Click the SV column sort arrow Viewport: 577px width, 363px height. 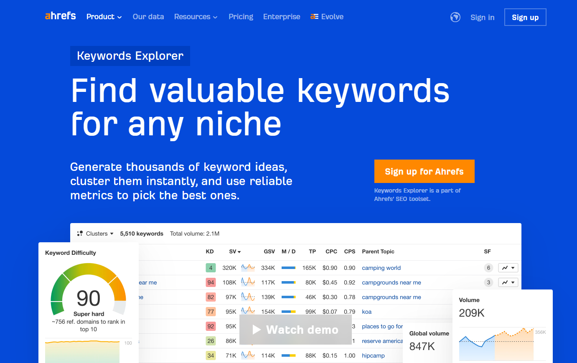tap(239, 251)
